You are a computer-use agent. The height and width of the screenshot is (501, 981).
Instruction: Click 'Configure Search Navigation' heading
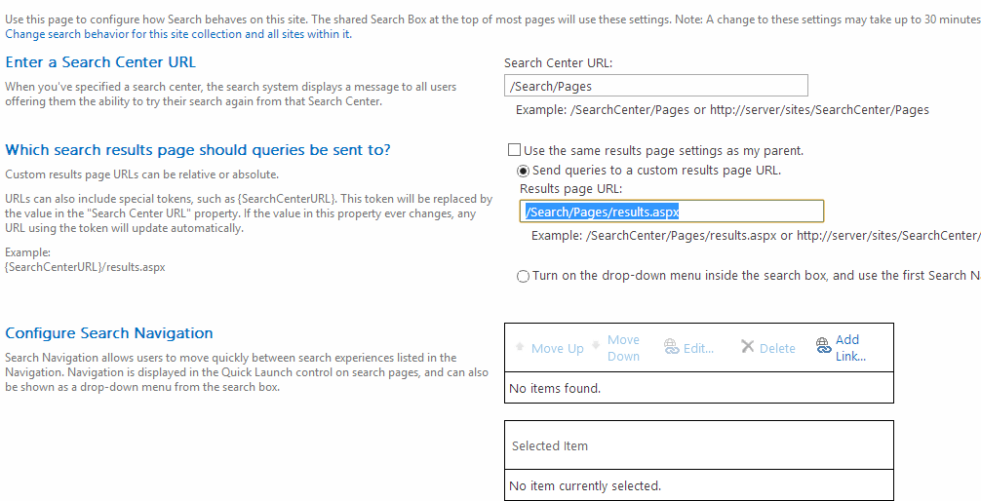(x=109, y=333)
